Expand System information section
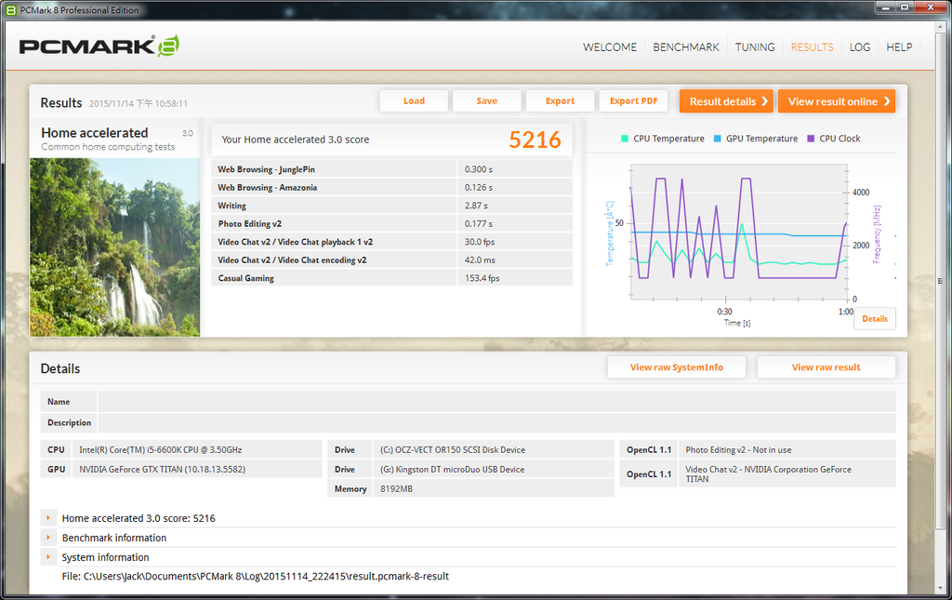Screen dimensions: 952x600 [x=47, y=557]
